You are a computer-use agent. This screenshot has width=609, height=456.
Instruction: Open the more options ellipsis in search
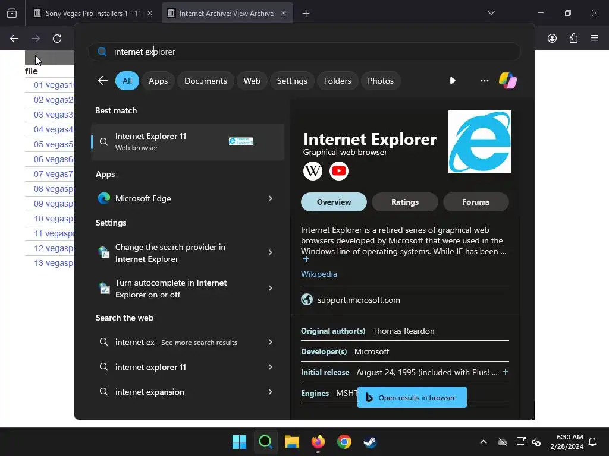coord(484,81)
